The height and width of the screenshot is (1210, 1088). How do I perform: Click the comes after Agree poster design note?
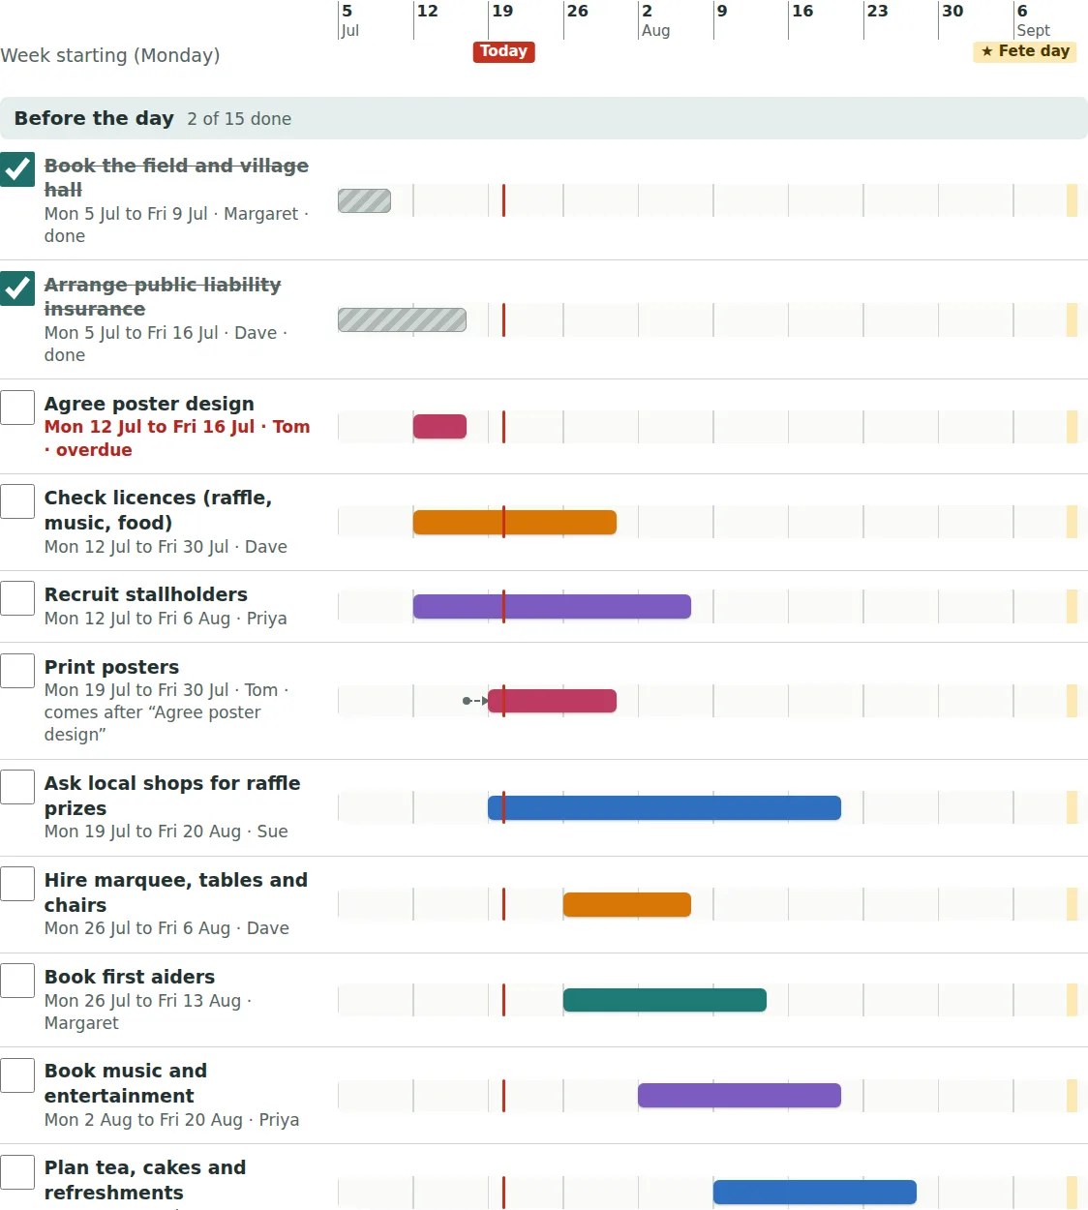pos(152,723)
